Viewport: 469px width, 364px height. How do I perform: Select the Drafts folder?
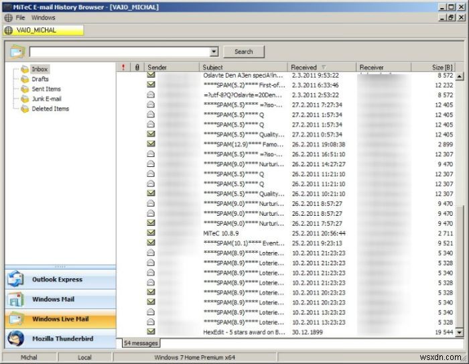(x=40, y=79)
